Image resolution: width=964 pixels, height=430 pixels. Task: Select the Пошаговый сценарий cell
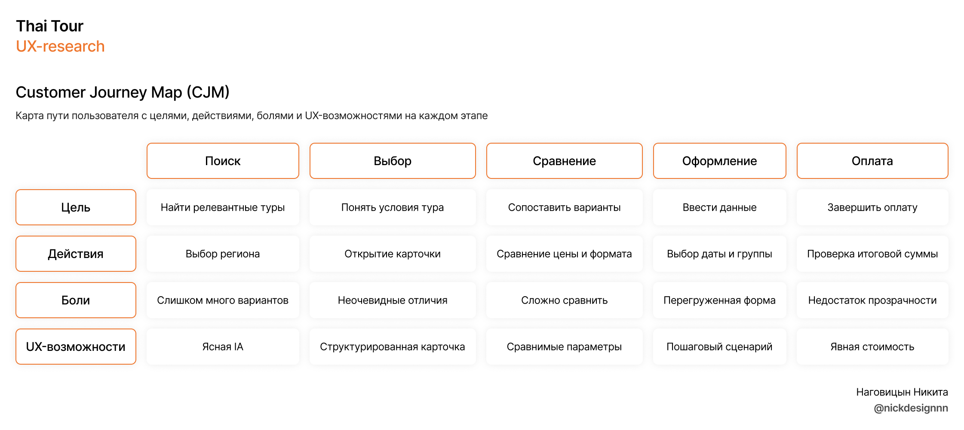tap(719, 347)
